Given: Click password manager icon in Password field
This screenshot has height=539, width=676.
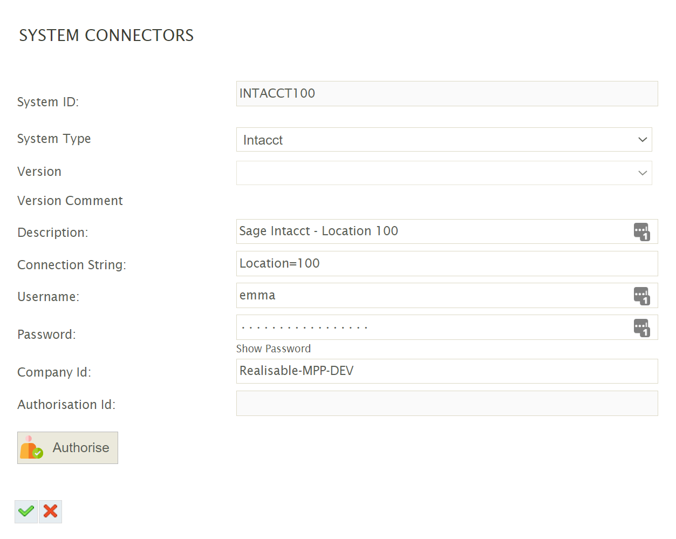Looking at the screenshot, I should pyautogui.click(x=641, y=328).
